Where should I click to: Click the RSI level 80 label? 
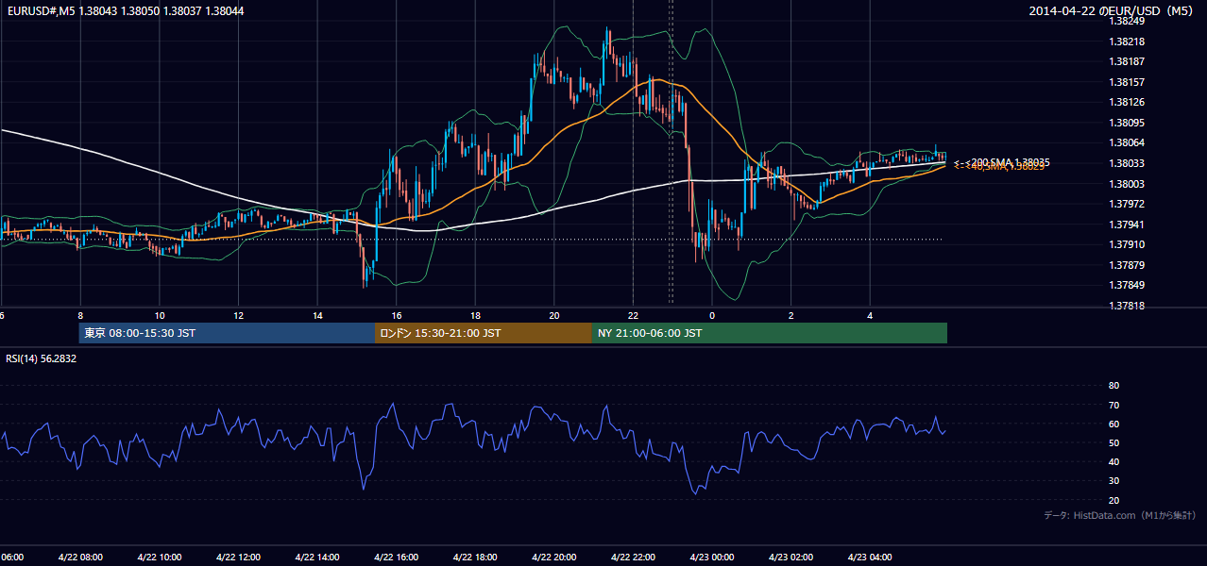[1113, 386]
